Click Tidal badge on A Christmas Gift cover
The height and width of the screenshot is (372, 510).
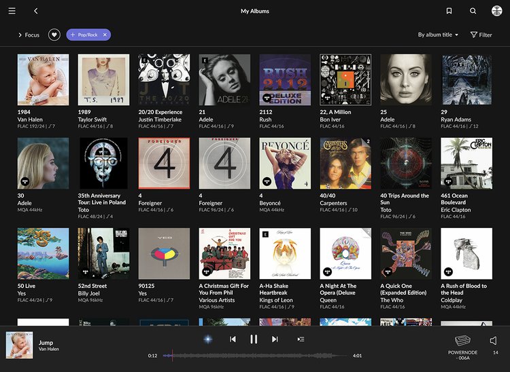click(207, 272)
